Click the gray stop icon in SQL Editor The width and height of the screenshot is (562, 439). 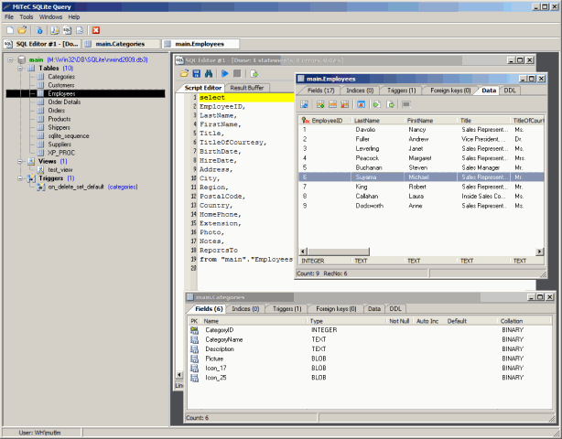[237, 74]
